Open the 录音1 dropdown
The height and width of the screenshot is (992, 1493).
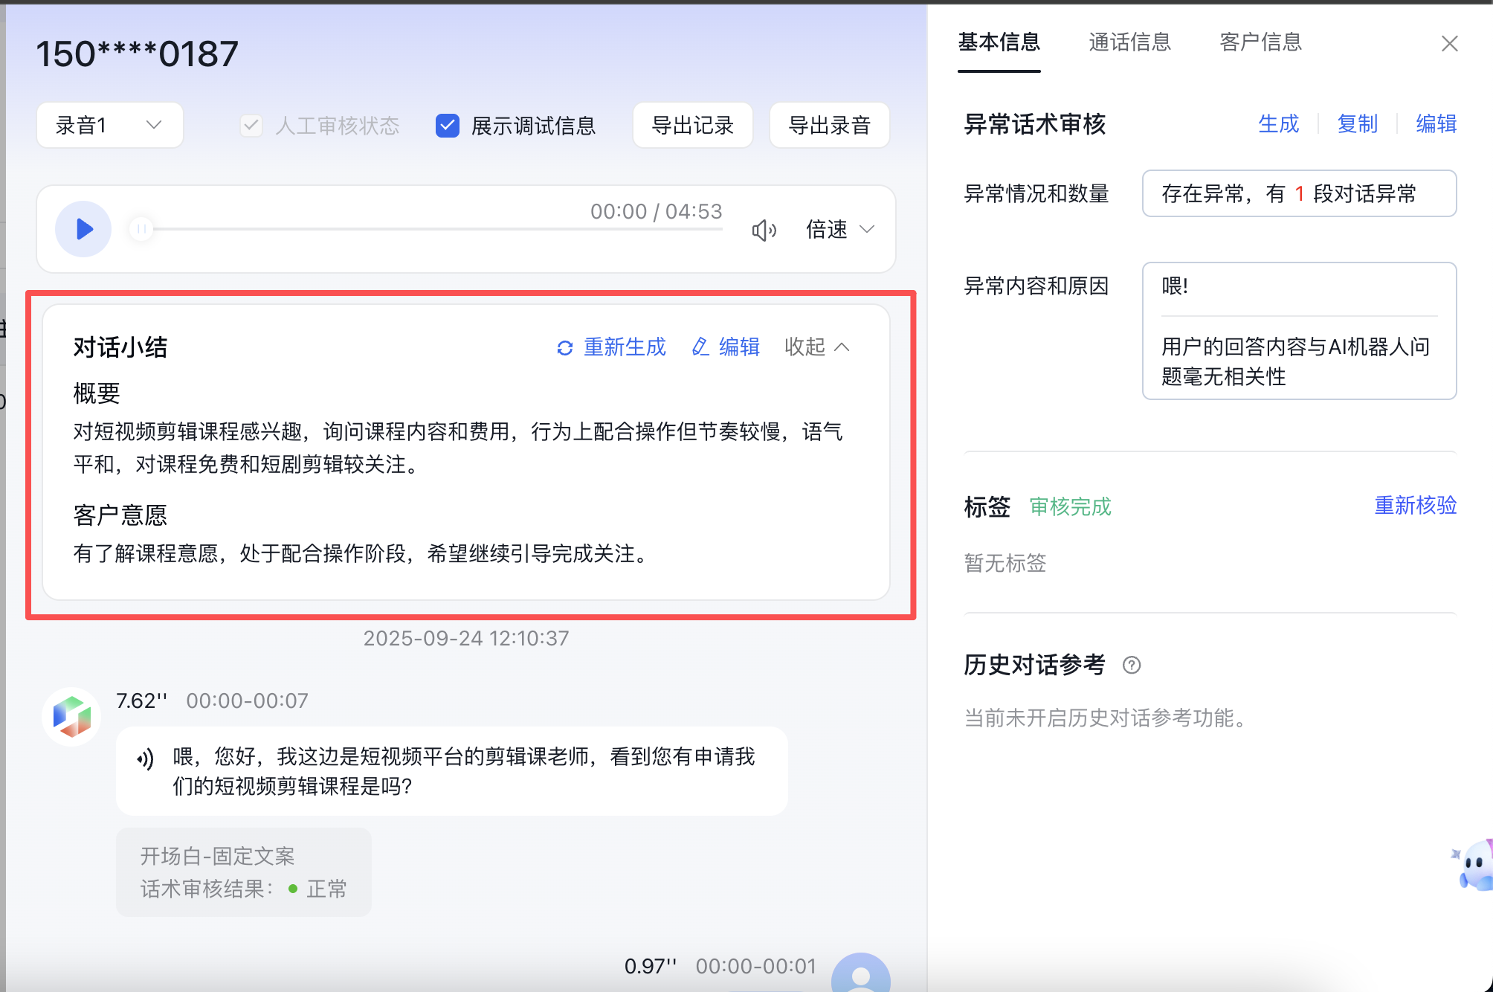click(x=109, y=125)
